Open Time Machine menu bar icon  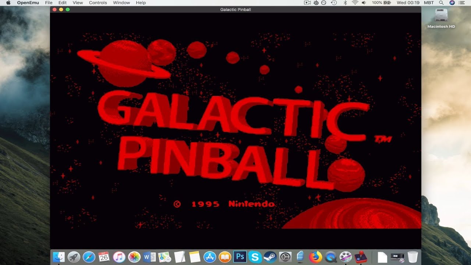coord(334,3)
